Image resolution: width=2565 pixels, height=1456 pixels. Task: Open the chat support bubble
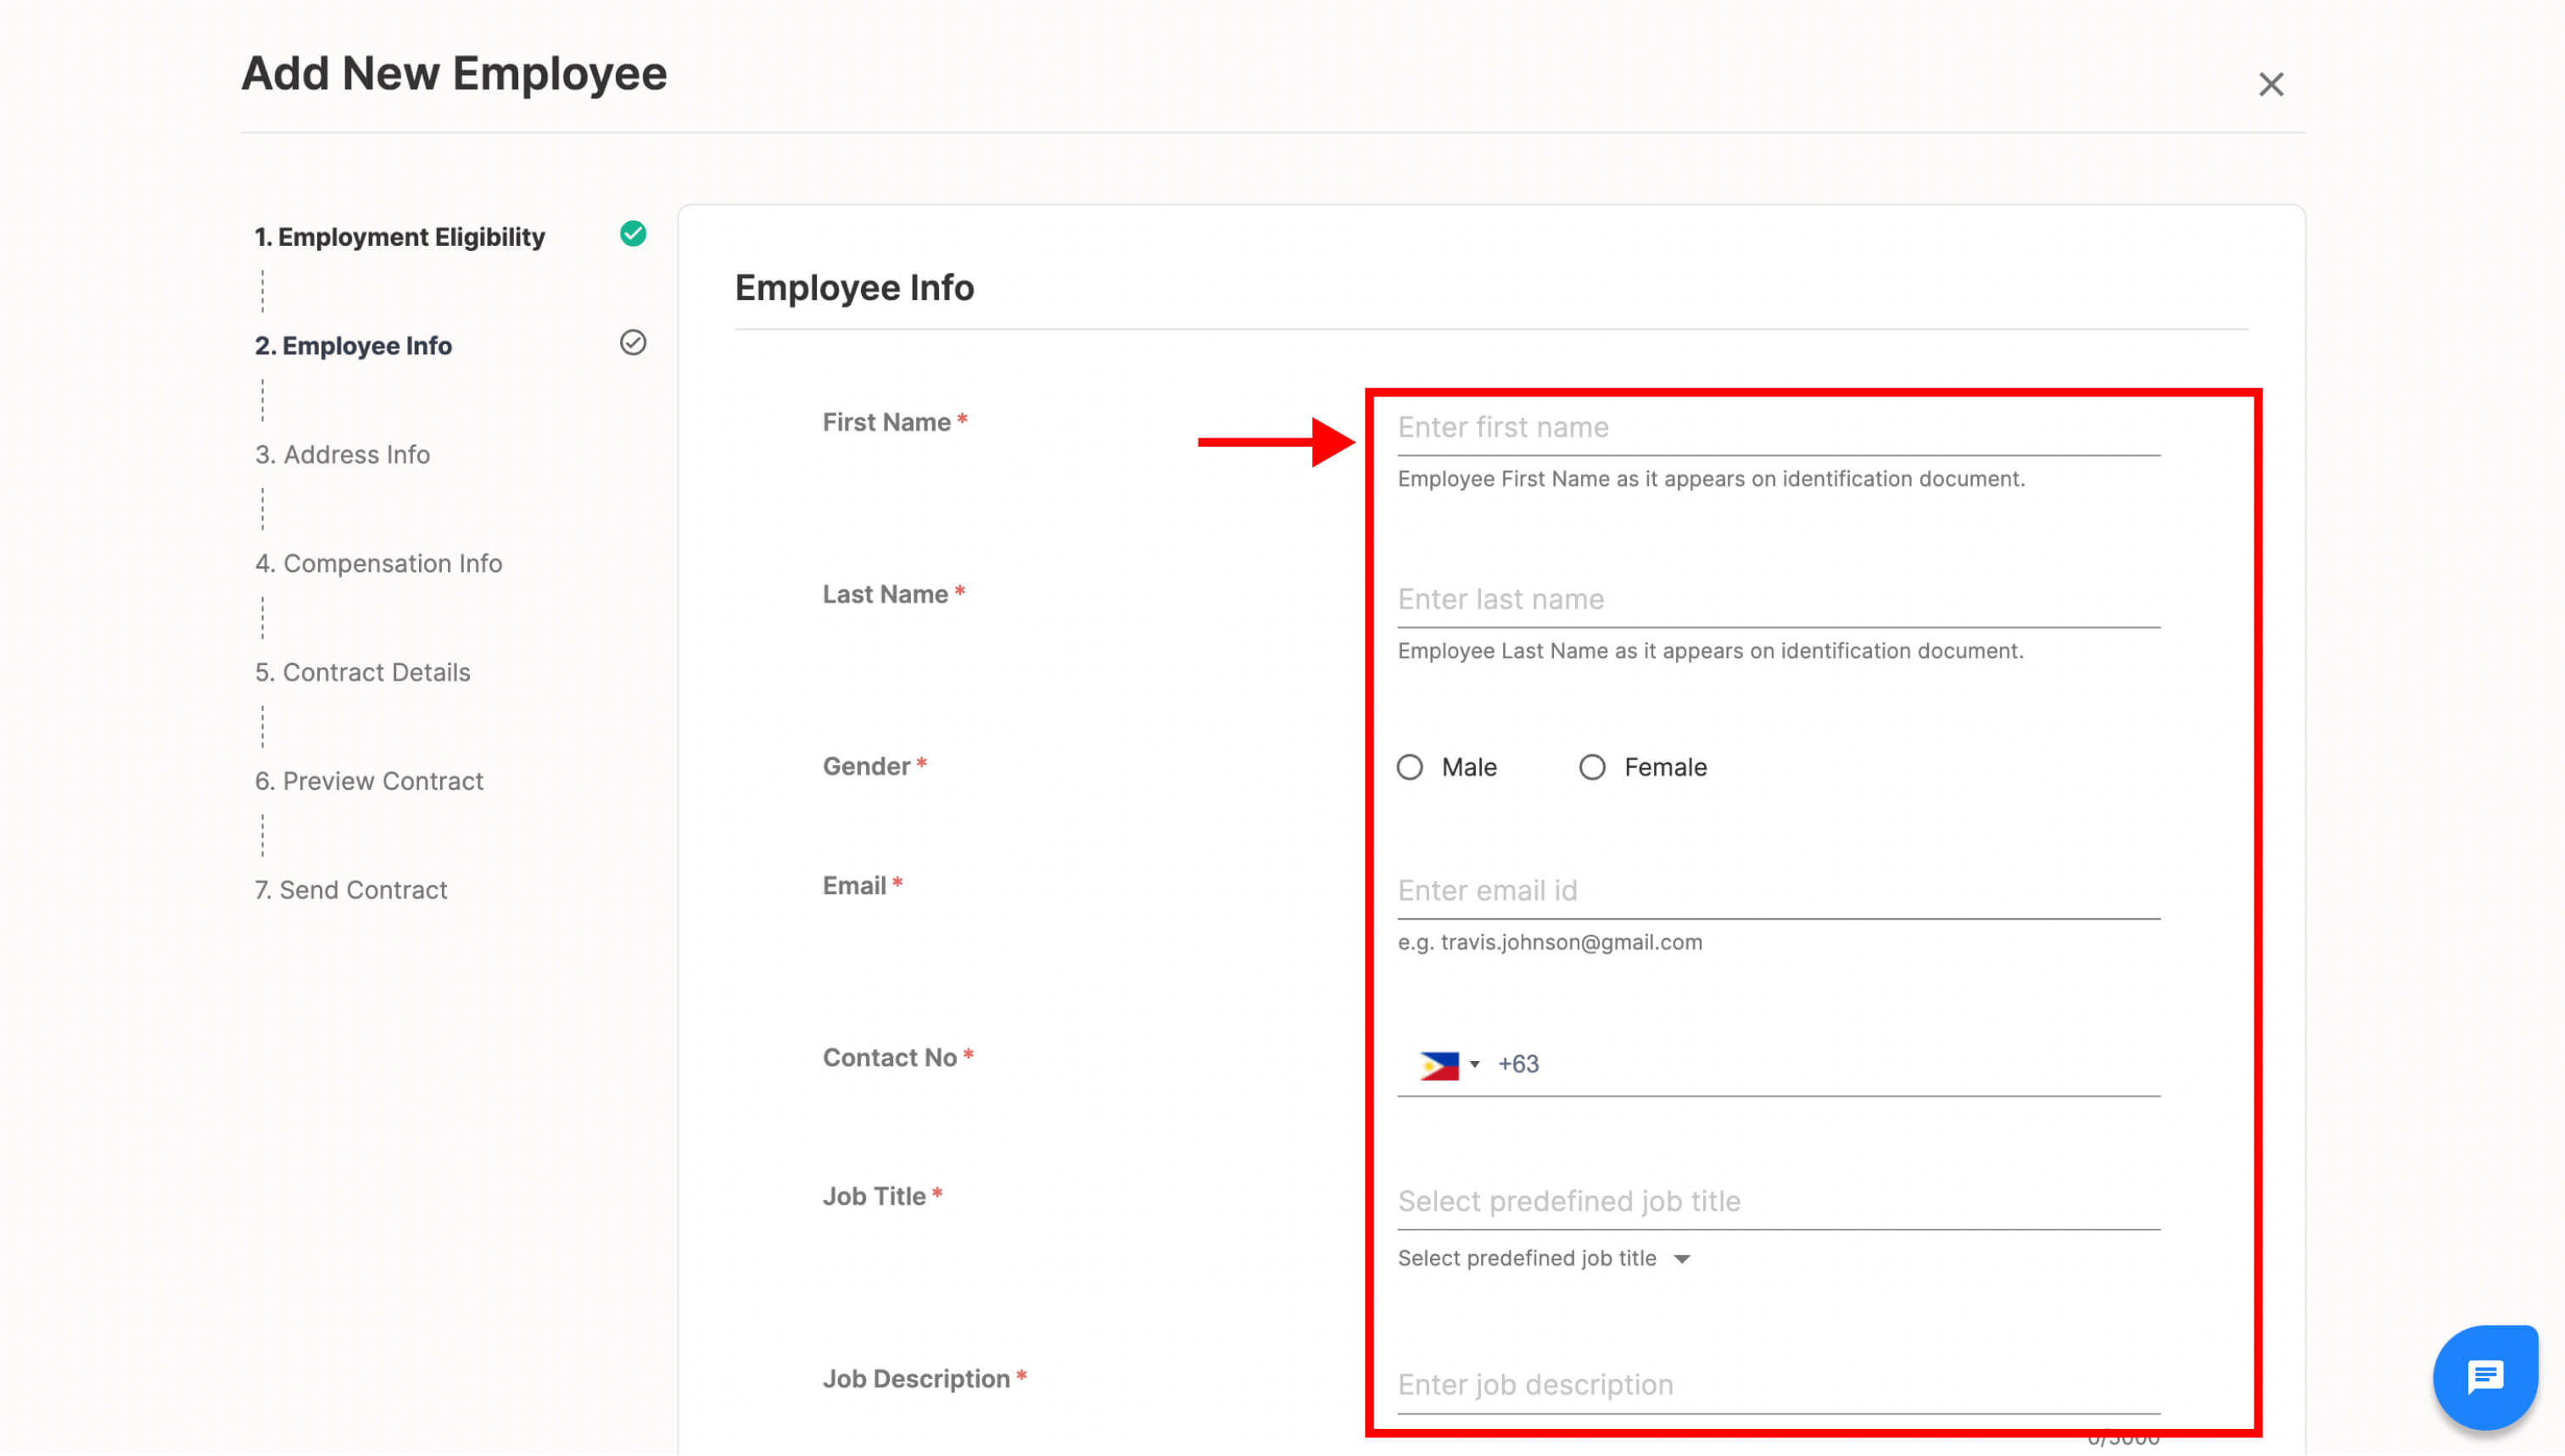click(x=2485, y=1377)
